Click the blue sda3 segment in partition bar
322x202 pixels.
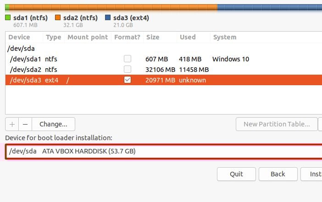click(269, 7)
